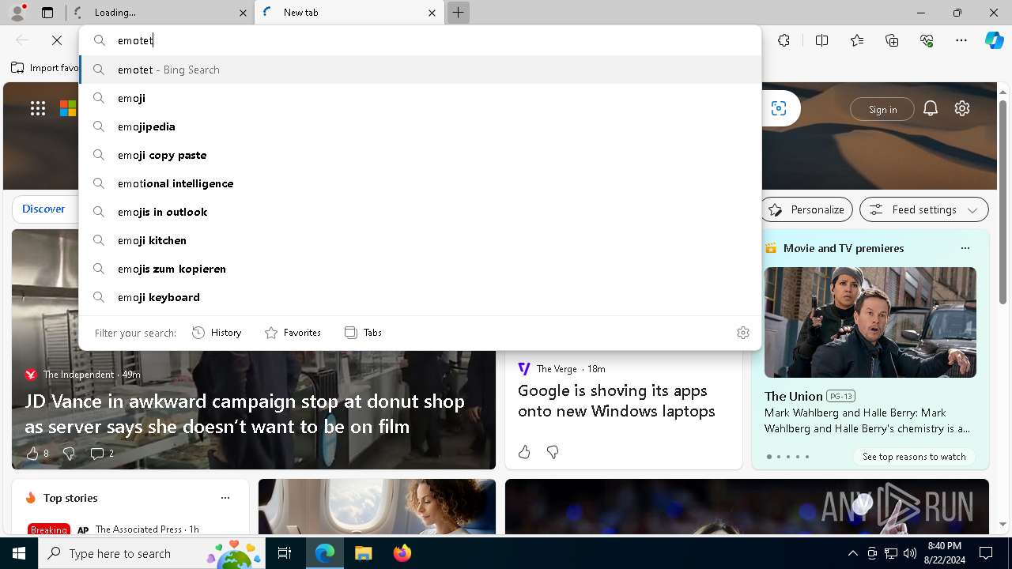This screenshot has width=1012, height=569.
Task: Open Task View on taskbar
Action: [x=285, y=553]
